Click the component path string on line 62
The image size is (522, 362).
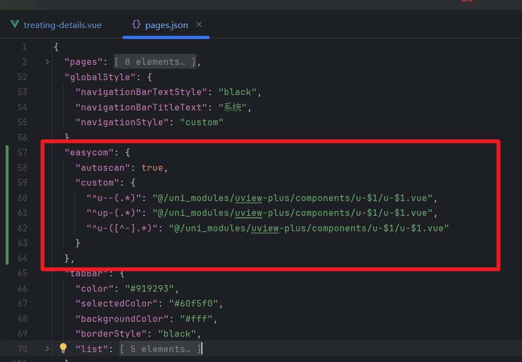(x=309, y=229)
